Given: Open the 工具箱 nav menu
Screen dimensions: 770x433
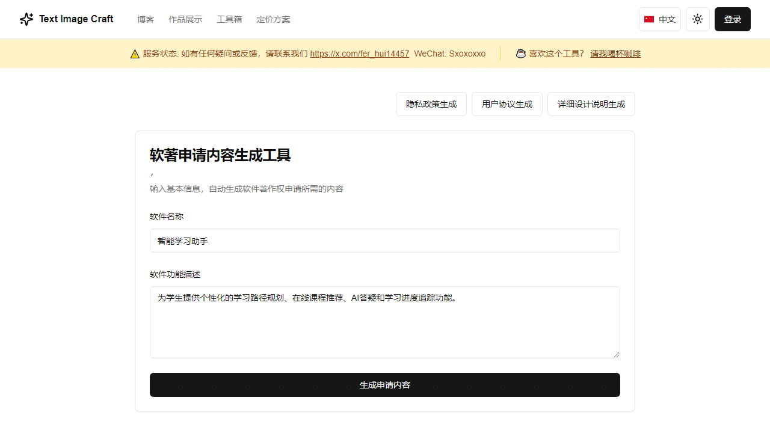Looking at the screenshot, I should pyautogui.click(x=229, y=19).
